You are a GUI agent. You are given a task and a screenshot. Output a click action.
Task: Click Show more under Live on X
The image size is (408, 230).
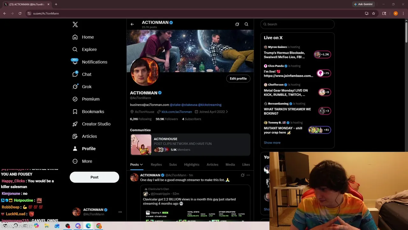[272, 143]
